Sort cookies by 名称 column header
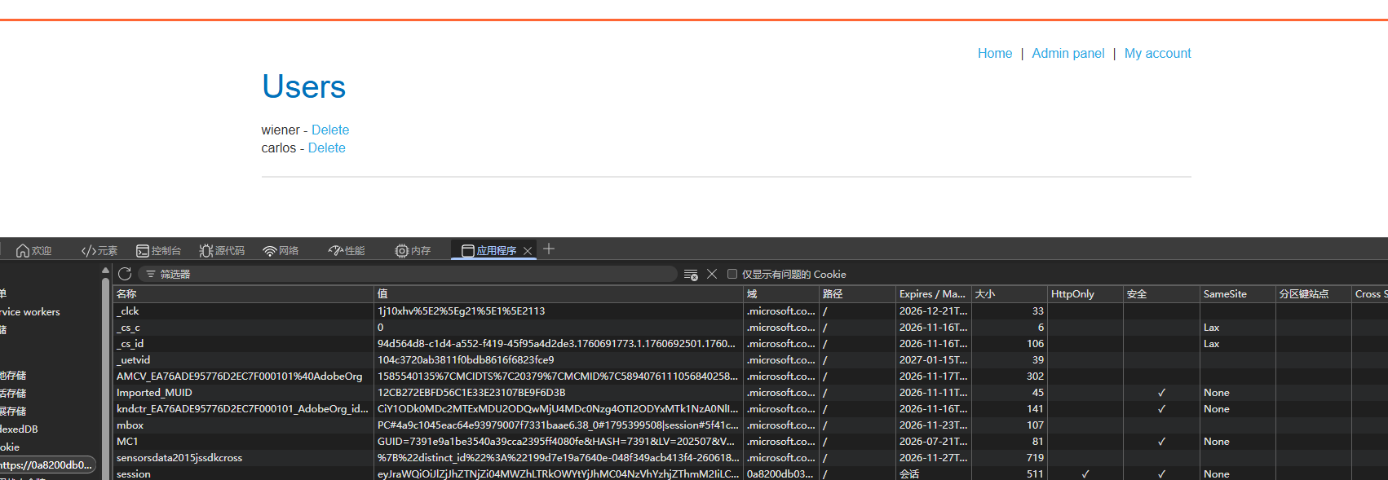The width and height of the screenshot is (1388, 480). click(x=243, y=294)
